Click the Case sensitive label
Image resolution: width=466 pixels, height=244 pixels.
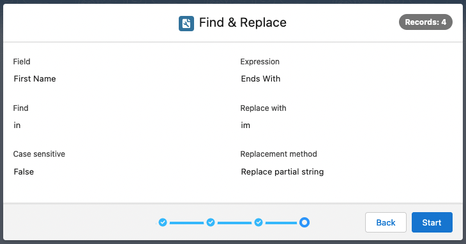[39, 154]
